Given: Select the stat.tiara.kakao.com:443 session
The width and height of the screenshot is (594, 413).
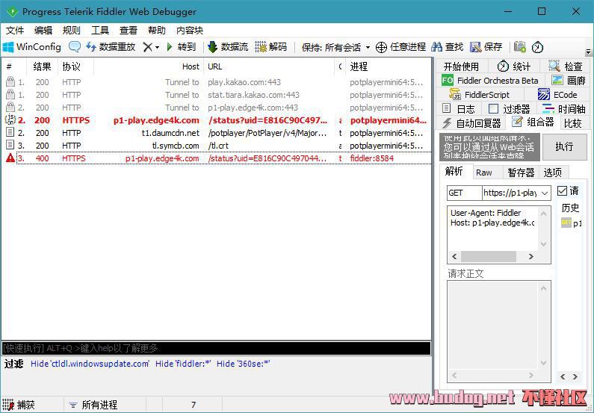Looking at the screenshot, I should pos(216,95).
